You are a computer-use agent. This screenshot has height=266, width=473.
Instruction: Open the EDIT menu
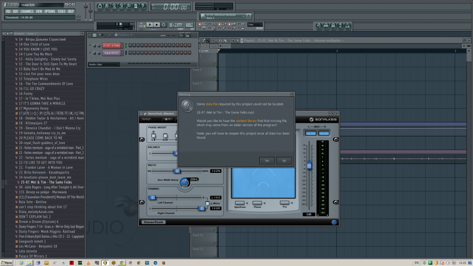pos(16,11)
